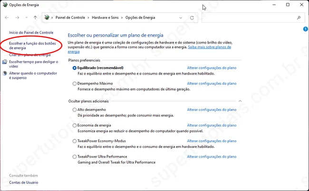
Task: Click the Planos preferenciais heading
Action: tap(84, 60)
